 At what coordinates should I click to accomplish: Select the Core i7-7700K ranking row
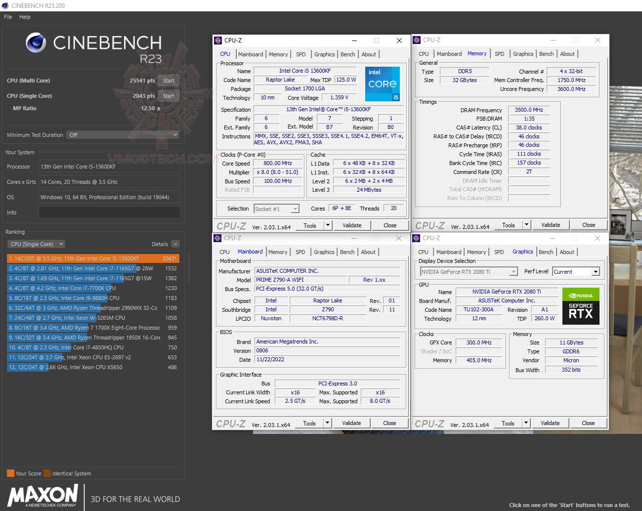(93, 288)
